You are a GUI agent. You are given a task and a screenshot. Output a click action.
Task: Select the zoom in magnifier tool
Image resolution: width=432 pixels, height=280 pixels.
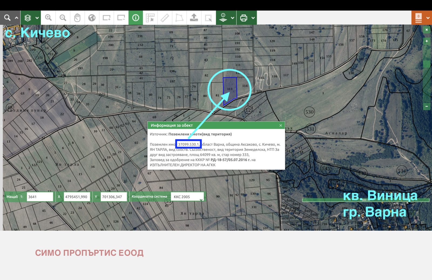[48, 18]
